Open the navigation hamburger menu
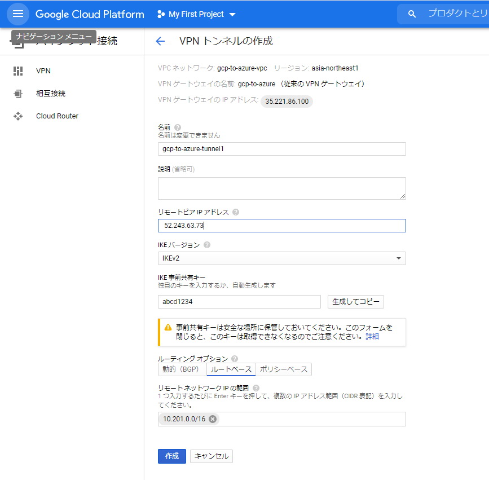 pyautogui.click(x=18, y=14)
